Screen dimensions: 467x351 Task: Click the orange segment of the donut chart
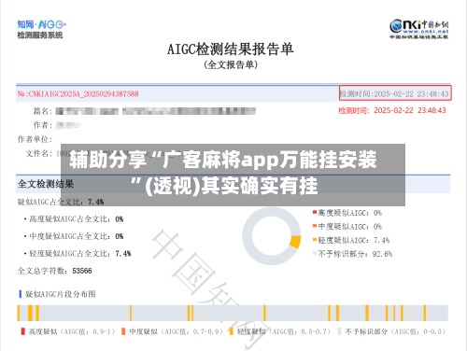pos(296,242)
